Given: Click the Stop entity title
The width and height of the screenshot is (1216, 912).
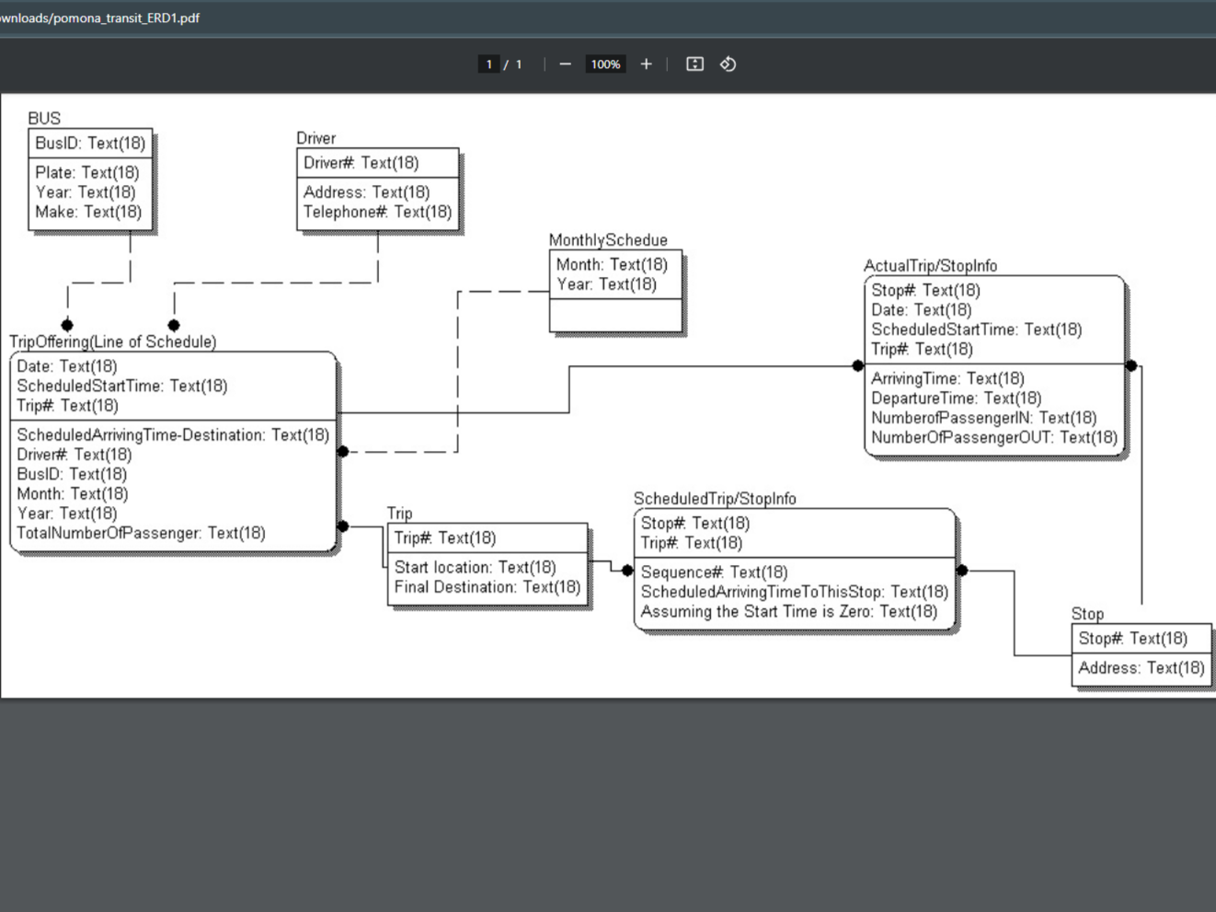Looking at the screenshot, I should (x=1087, y=614).
